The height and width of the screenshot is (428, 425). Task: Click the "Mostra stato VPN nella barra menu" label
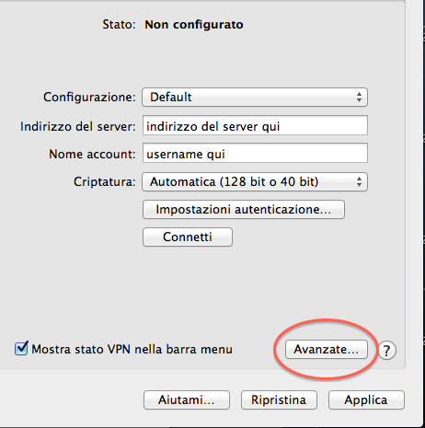(132, 350)
